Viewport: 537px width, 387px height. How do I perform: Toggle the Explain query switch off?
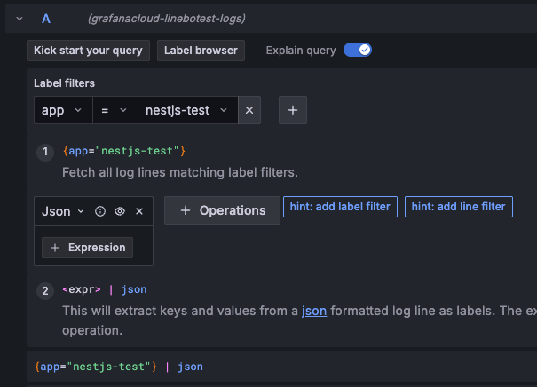tap(357, 51)
